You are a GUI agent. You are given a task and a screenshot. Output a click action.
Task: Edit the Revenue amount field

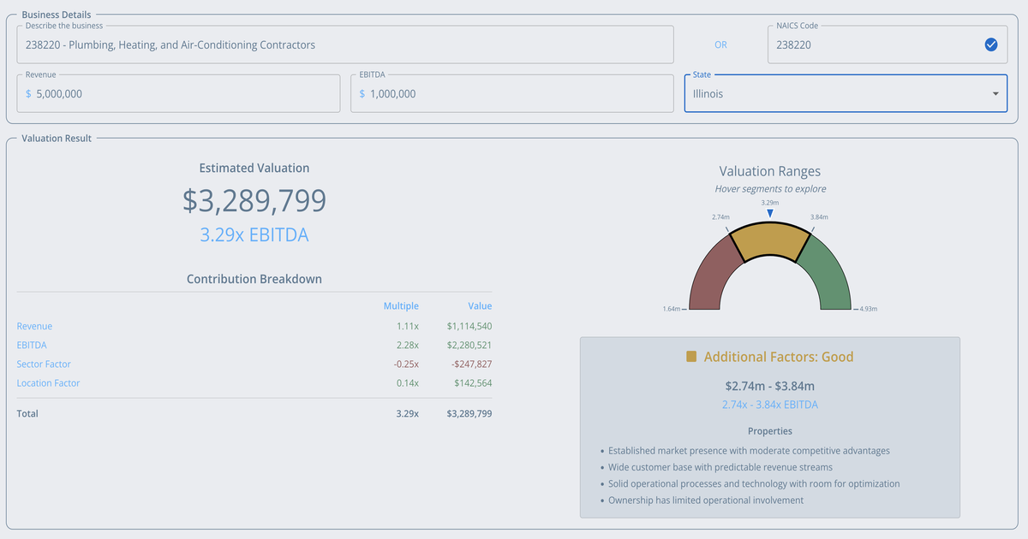[178, 94]
